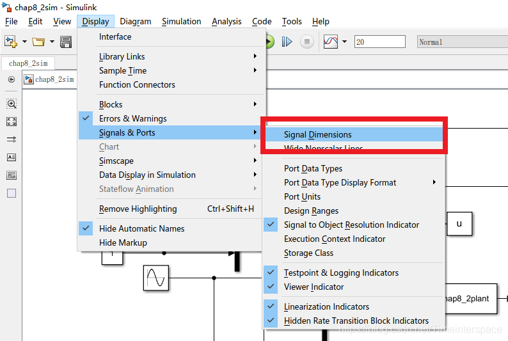Enable Design Ranges display
This screenshot has height=341, width=508.
click(x=354, y=211)
